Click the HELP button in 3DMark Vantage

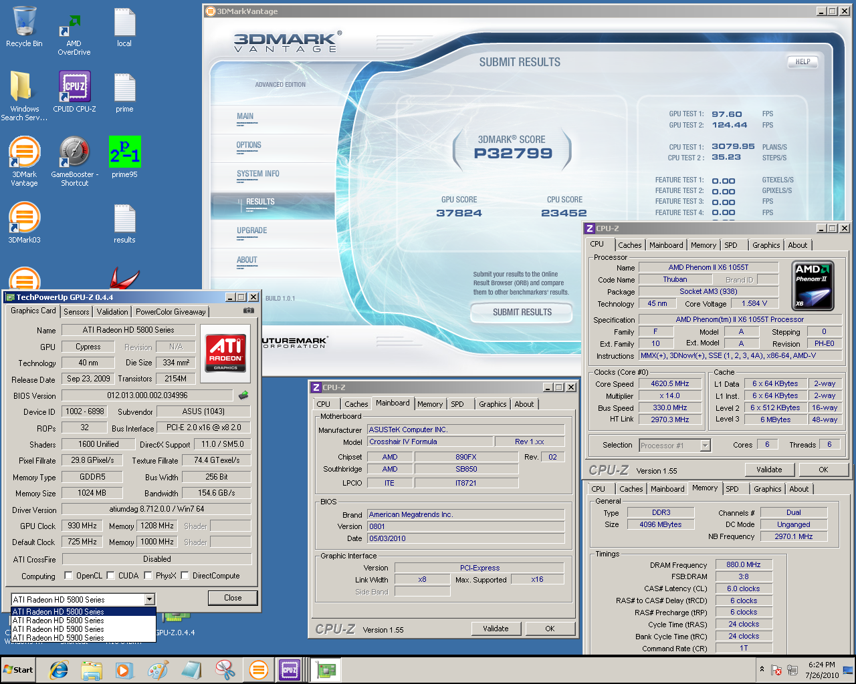[x=802, y=61]
